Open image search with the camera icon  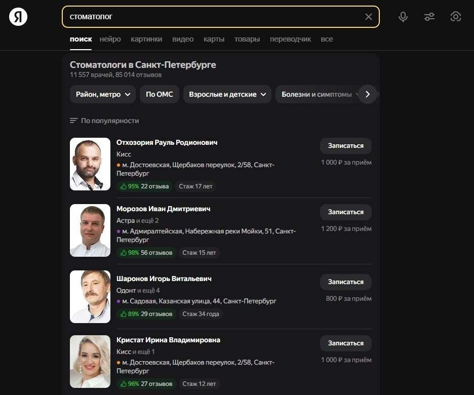[x=455, y=17]
